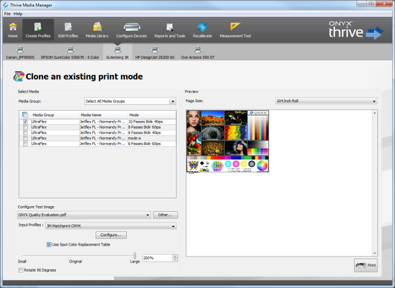Screen dimensions: 395x288
Task: Launch the Measurement Tool
Action: click(x=235, y=30)
